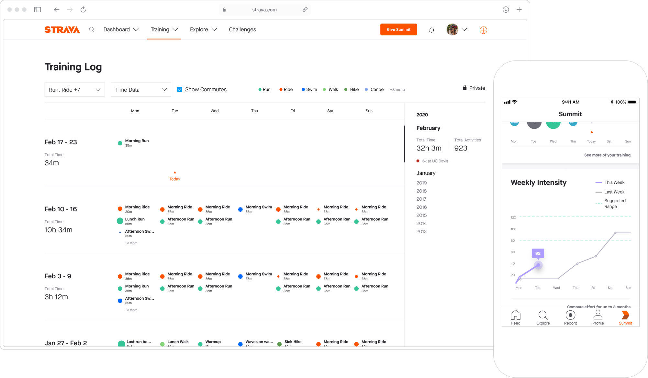Expand the Explore menu chevron
Viewport: 648px width, 378px height.
point(214,29)
